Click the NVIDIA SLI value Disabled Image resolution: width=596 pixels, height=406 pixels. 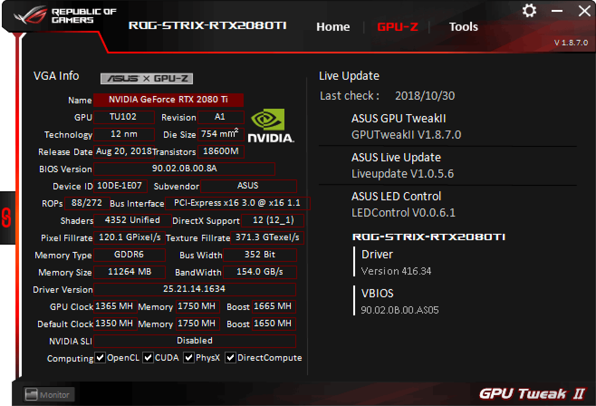click(x=194, y=341)
